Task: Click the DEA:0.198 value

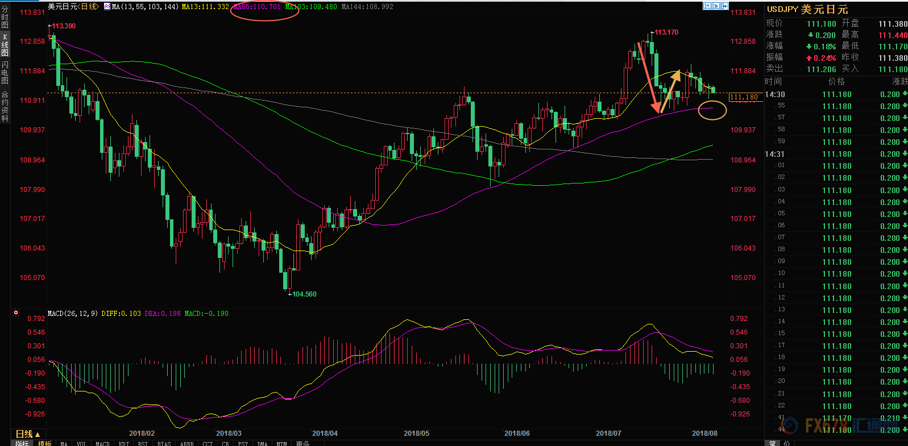Action: [x=163, y=314]
